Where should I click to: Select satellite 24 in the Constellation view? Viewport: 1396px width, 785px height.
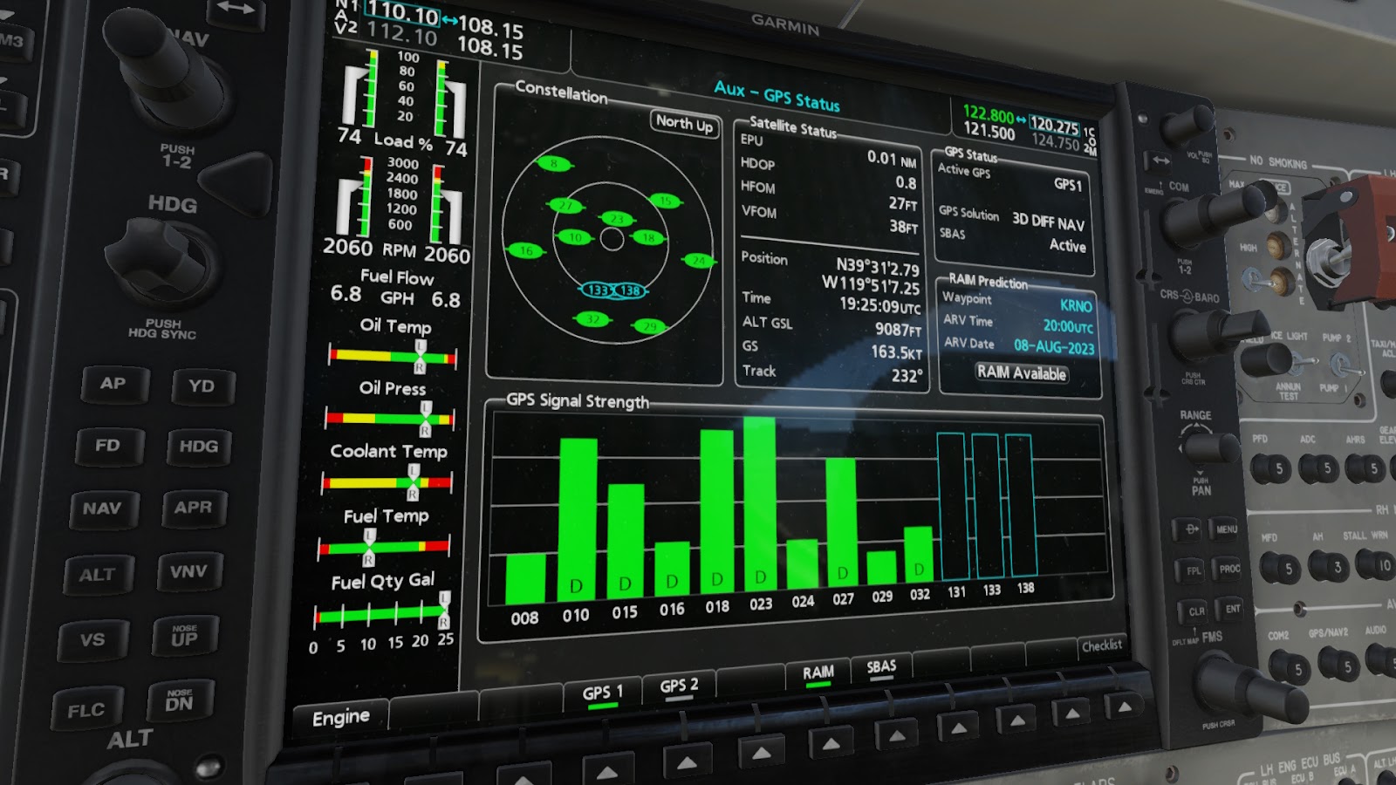coord(698,260)
